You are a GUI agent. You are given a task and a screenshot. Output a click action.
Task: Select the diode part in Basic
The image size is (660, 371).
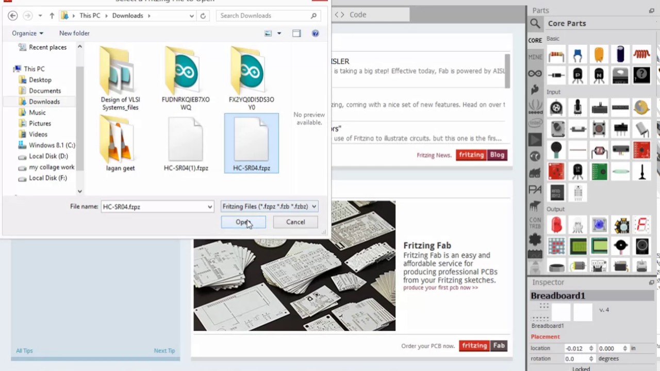point(556,75)
